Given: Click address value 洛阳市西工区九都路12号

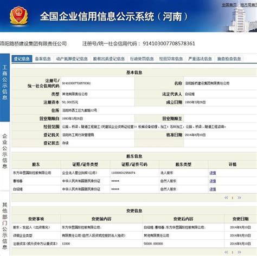Looking at the screenshot, I should click(x=80, y=110).
